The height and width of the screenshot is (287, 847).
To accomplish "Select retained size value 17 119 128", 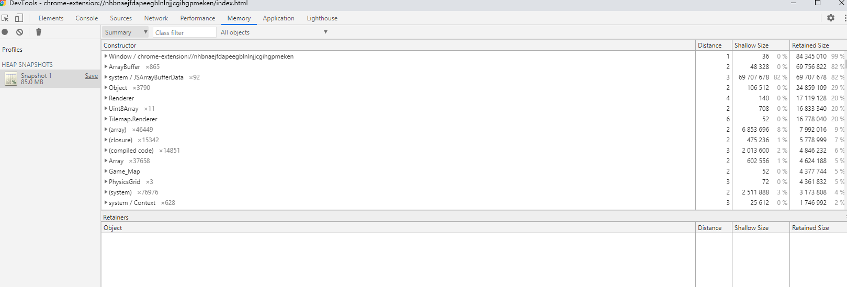I will pyautogui.click(x=811, y=98).
